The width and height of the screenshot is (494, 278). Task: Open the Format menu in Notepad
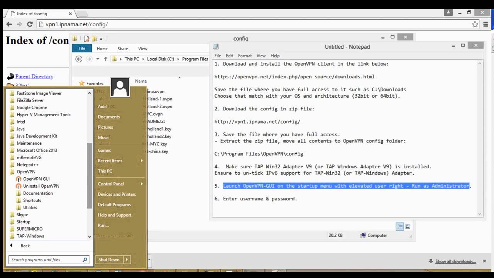[x=245, y=56]
